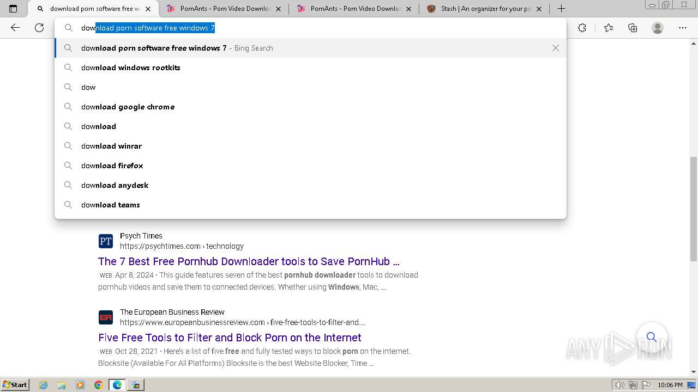Select the top Bing Search suggestion row
698x392 pixels.
(310, 48)
